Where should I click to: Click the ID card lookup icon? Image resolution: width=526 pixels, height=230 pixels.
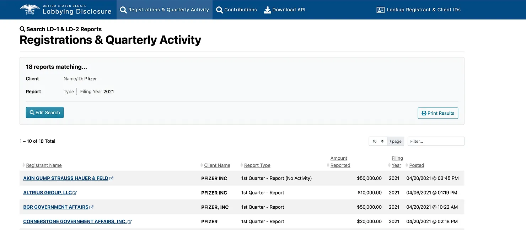pos(380,10)
